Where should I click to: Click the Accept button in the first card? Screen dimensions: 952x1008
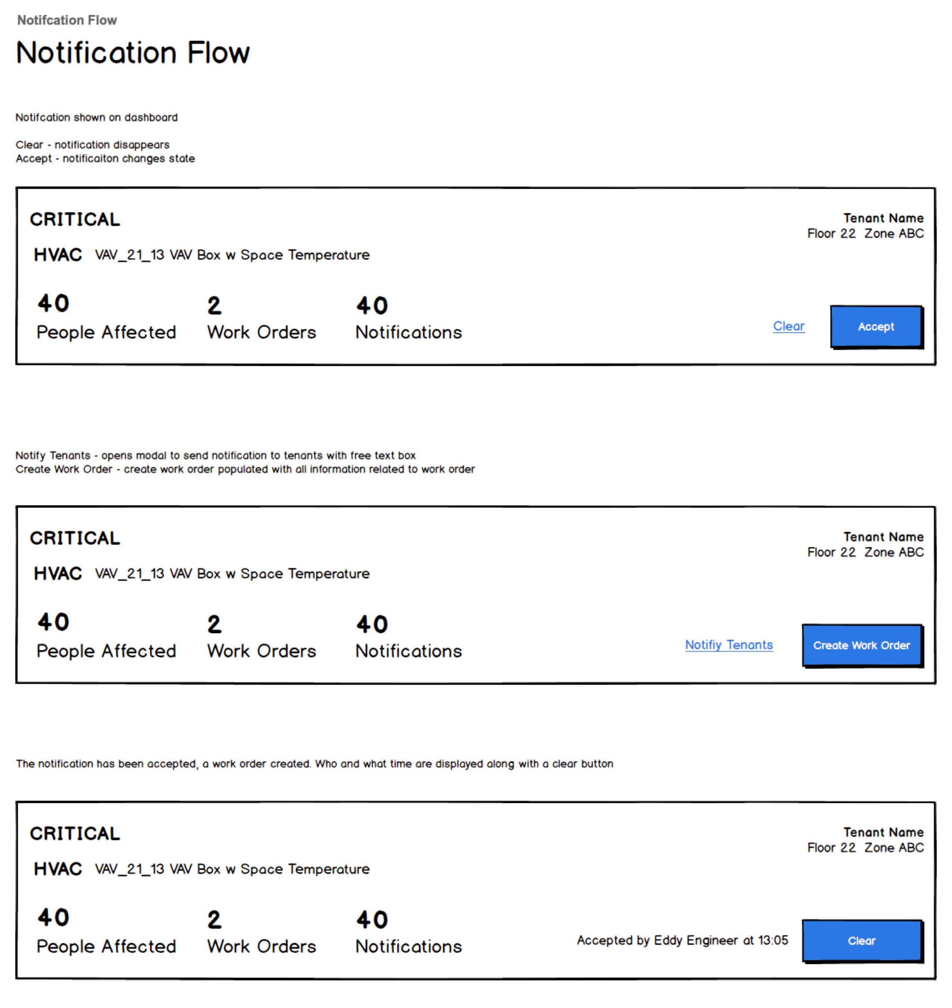876,326
